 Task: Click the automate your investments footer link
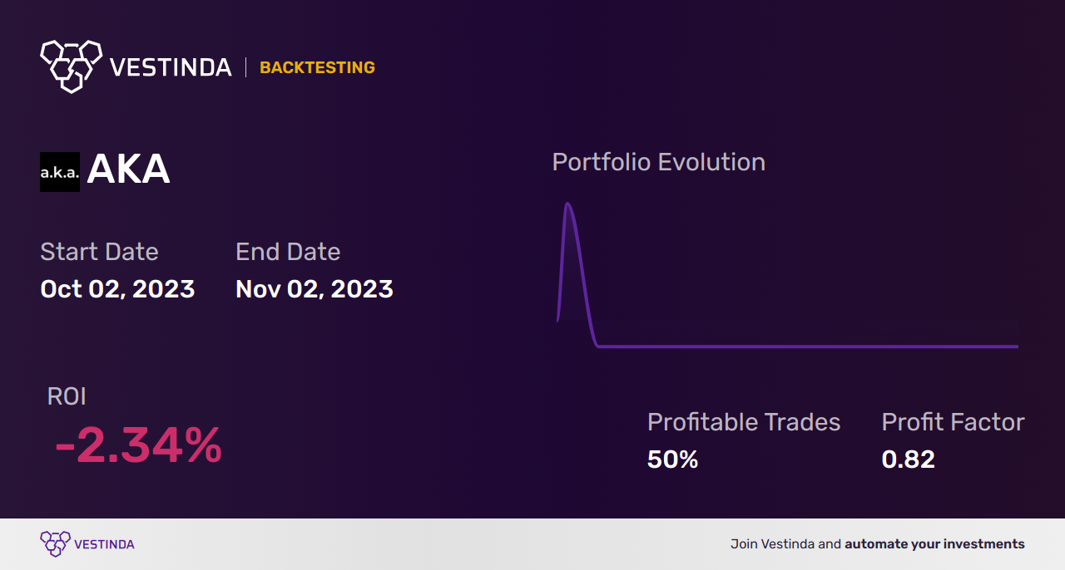(x=934, y=544)
